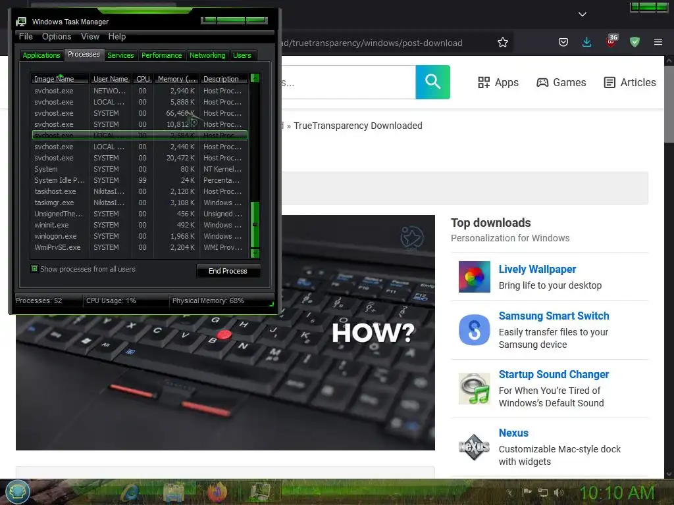Viewport: 674px width, 505px height.
Task: Open Internet Explorer from the taskbar
Action: click(130, 492)
